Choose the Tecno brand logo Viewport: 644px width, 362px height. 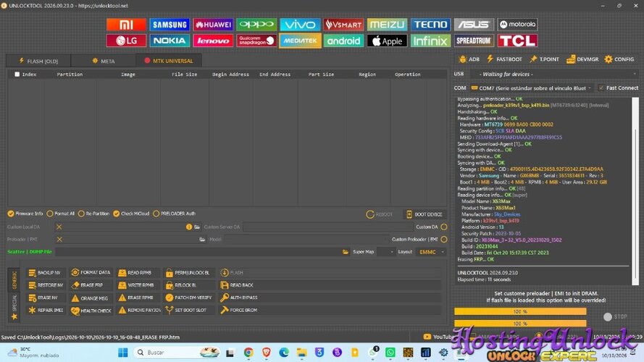tap(431, 25)
